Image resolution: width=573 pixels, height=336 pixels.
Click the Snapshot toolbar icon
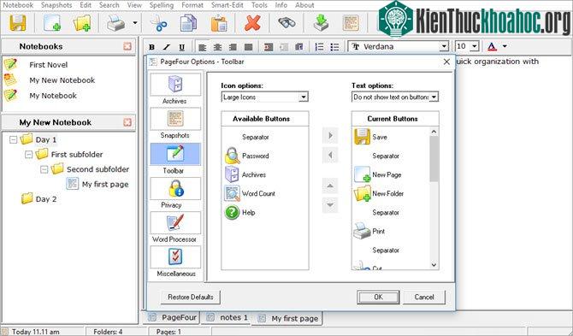pos(351,23)
